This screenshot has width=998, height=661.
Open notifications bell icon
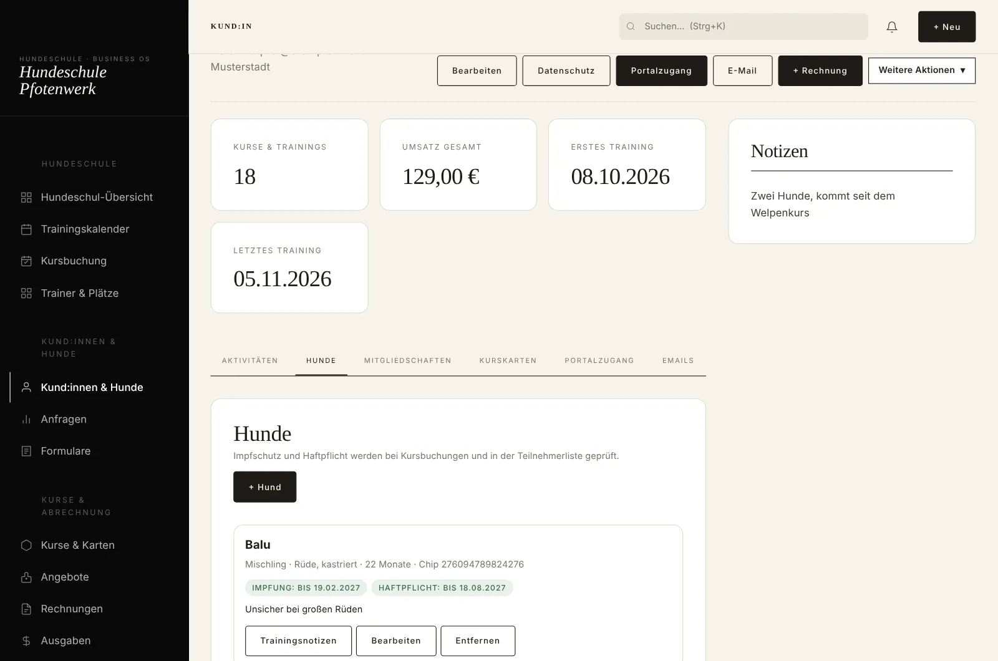[892, 26]
